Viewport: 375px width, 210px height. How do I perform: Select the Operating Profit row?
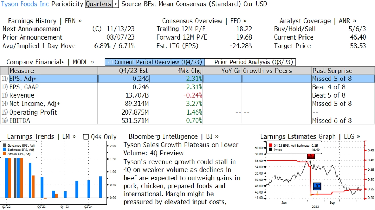[x=187, y=112]
